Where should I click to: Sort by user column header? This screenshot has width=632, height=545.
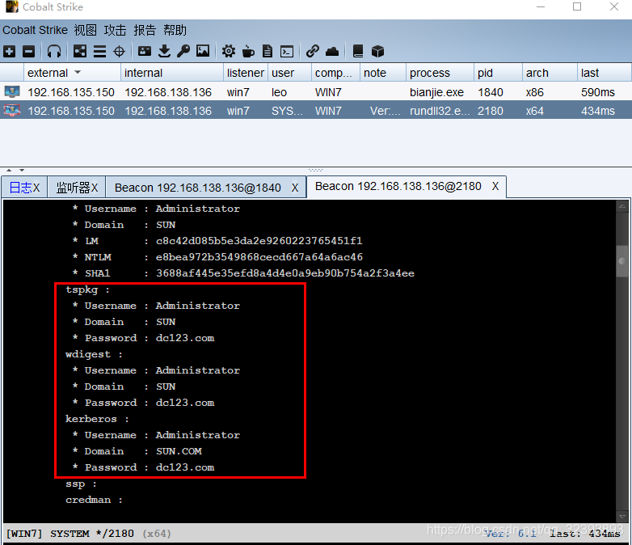coord(289,73)
